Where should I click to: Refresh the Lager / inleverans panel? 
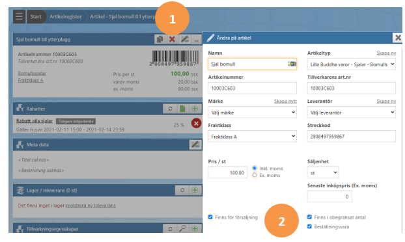pyautogui.click(x=182, y=191)
